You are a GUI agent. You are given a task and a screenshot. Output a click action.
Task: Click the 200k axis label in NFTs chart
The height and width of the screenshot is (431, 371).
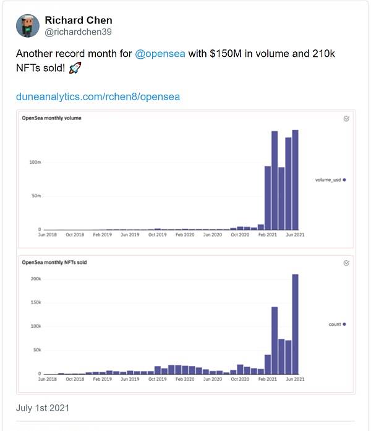(x=36, y=279)
